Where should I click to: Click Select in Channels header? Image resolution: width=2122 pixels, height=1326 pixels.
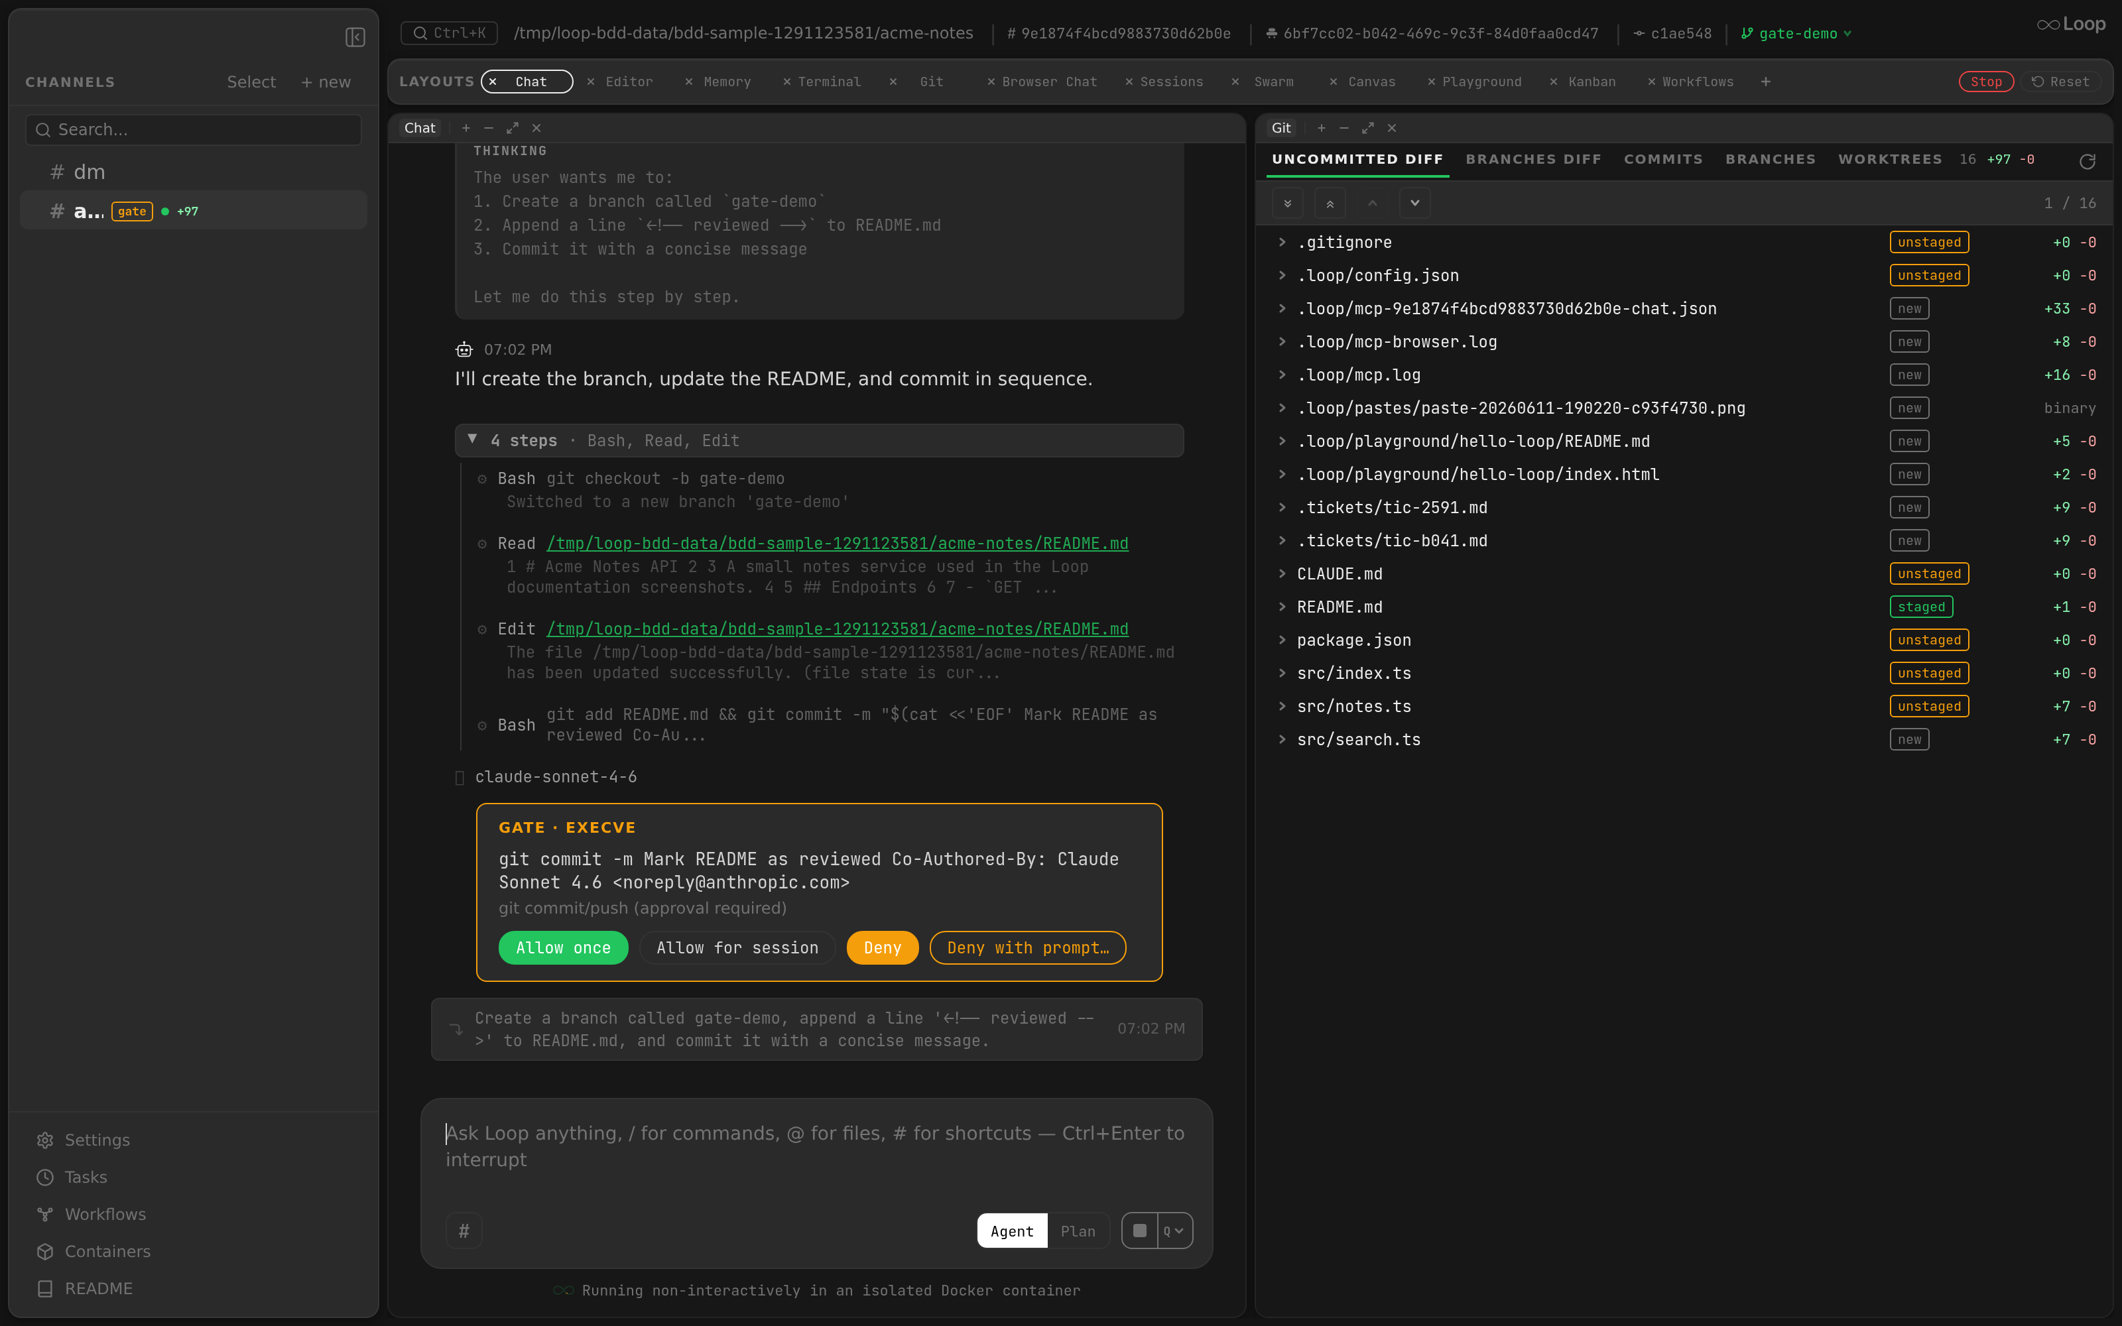pos(251,82)
